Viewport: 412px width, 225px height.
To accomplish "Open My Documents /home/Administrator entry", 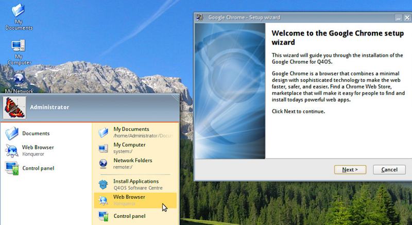I will tap(135, 132).
